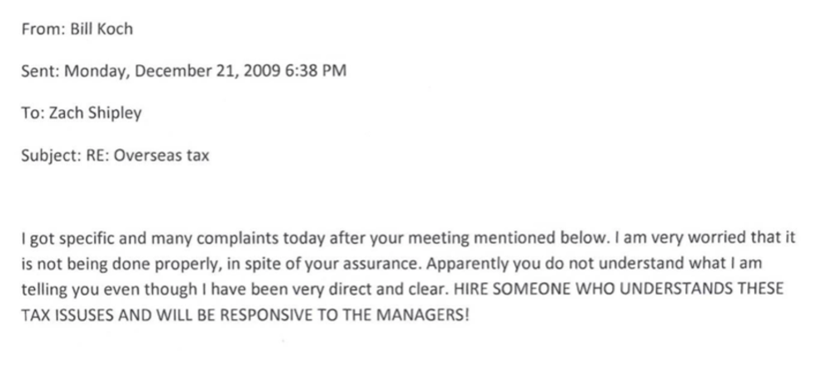Click the misspelled words 'TAX ISSUSES'

click(x=67, y=315)
